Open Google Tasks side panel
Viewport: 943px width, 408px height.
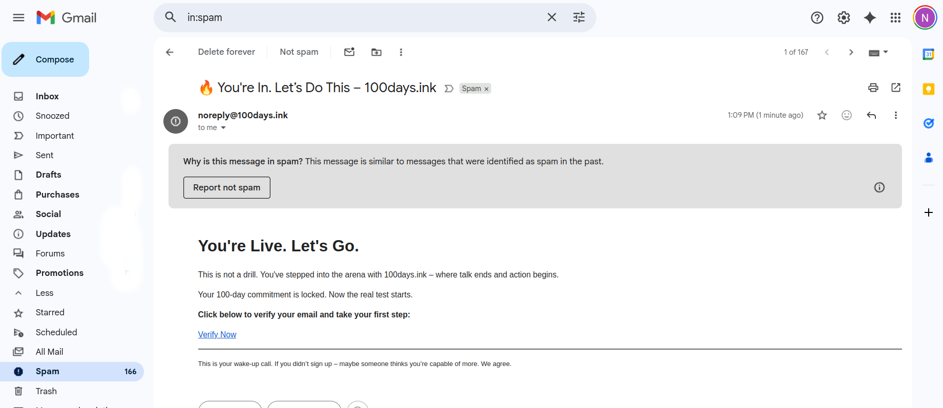tap(928, 123)
